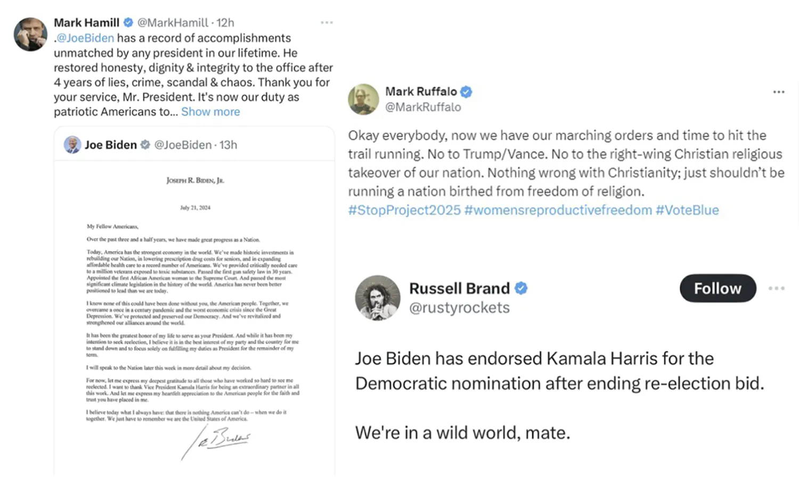The width and height of the screenshot is (799, 479).
Task: Click Mark Ruffalo's profile avatar
Action: 363,99
